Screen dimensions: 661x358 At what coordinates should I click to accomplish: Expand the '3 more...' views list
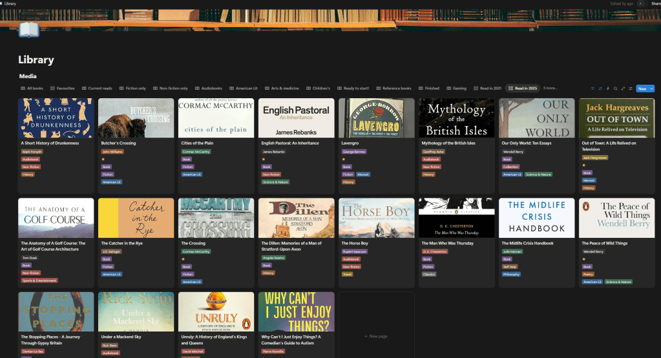point(550,88)
